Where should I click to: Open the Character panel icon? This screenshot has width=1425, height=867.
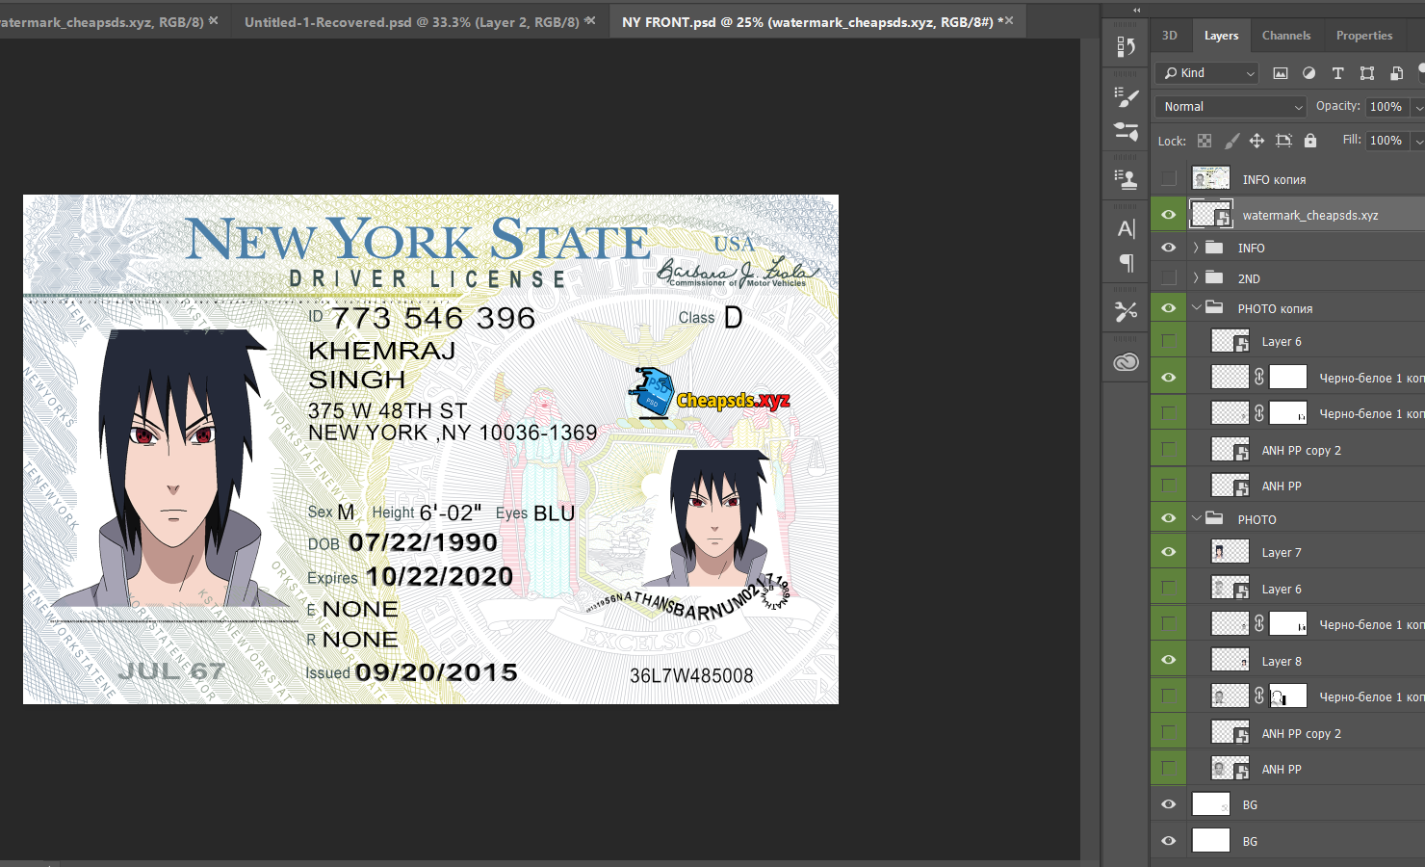coord(1126,229)
